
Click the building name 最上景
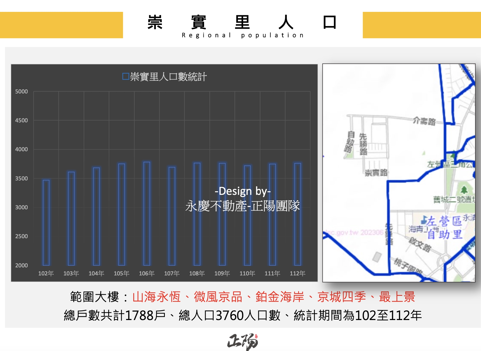coord(397,297)
